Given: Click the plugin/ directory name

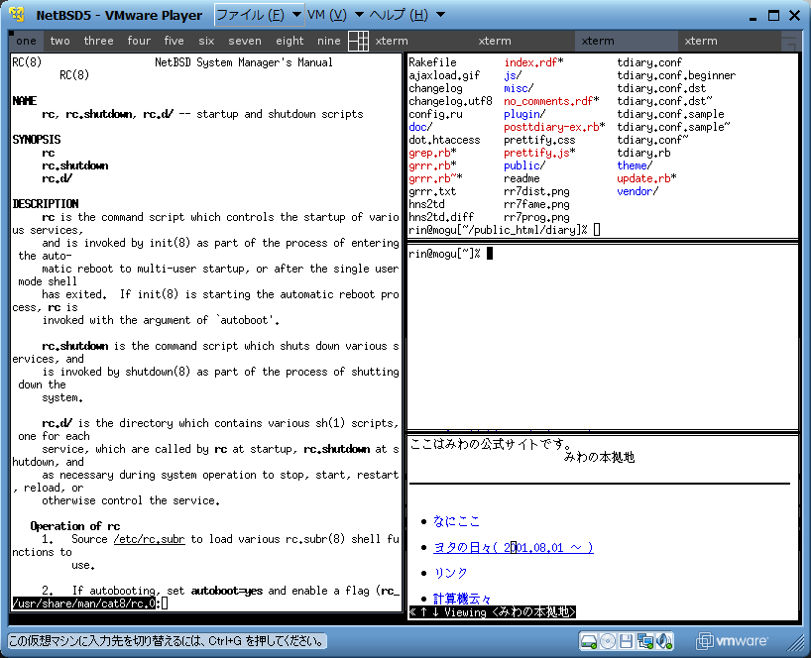Looking at the screenshot, I should tap(524, 114).
